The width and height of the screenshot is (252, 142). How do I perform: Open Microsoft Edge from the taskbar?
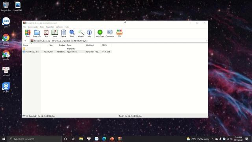[x=104, y=139]
